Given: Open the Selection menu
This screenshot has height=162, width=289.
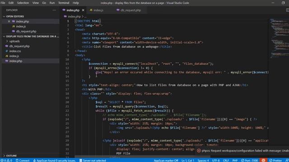Looking at the screenshot, I should point(23,3).
